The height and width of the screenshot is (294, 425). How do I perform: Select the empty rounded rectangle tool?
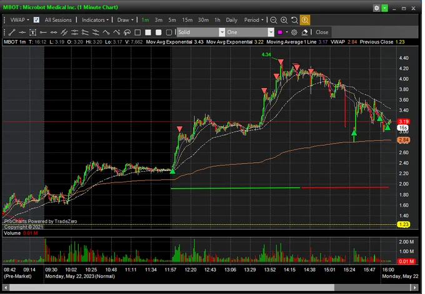169,32
